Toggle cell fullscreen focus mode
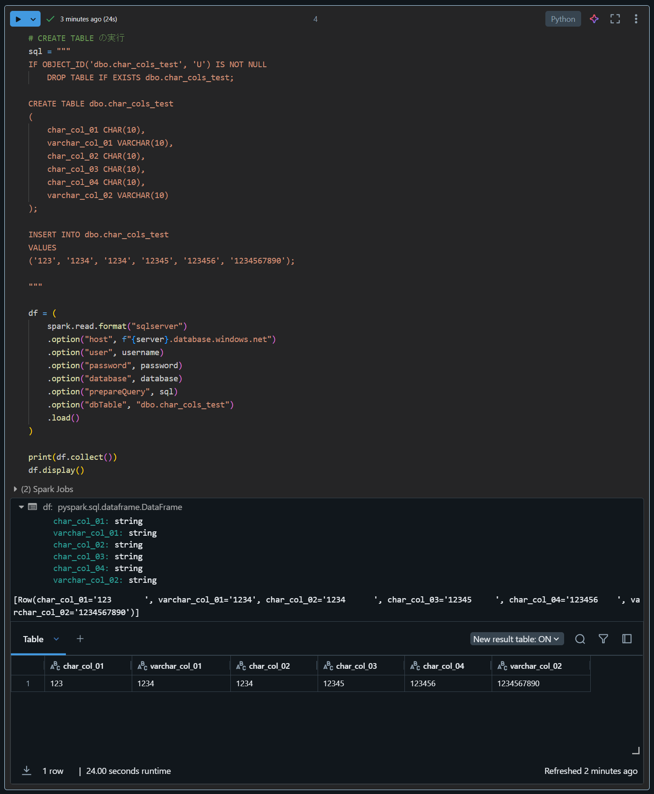The width and height of the screenshot is (654, 794). pos(615,19)
